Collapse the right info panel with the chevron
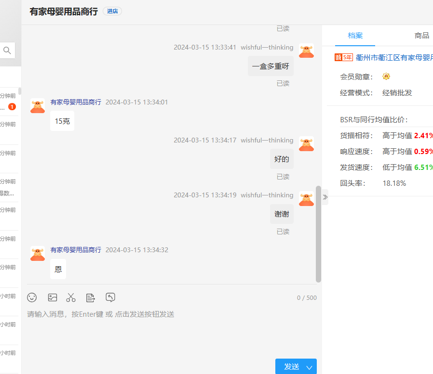433x374 pixels. pos(325,197)
